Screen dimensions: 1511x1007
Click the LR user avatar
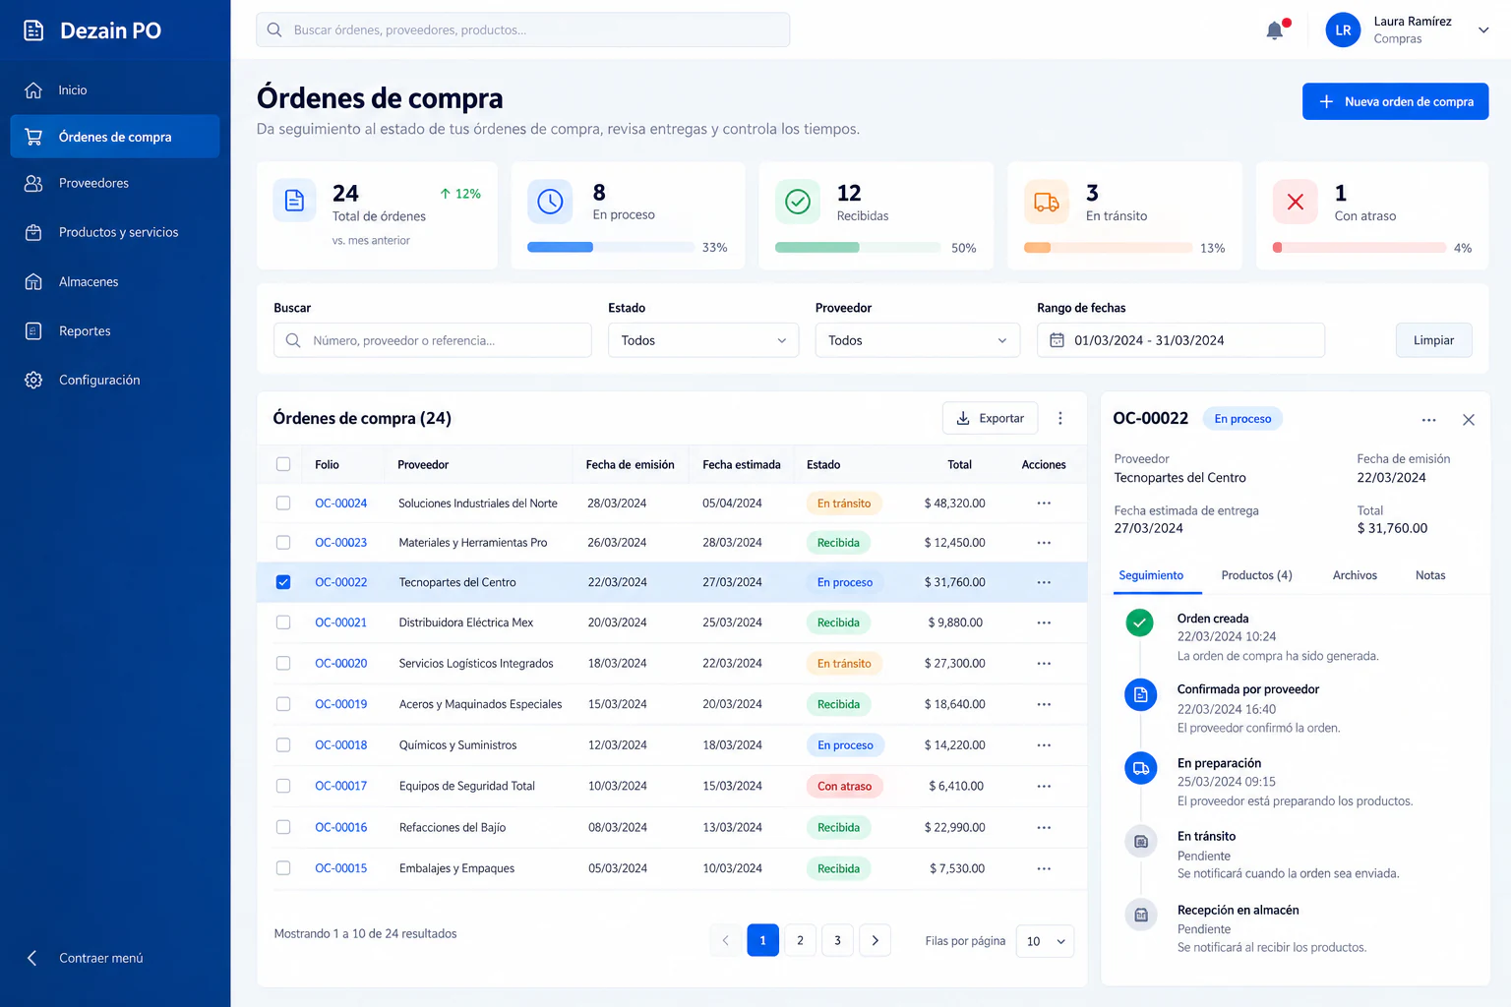click(1343, 30)
